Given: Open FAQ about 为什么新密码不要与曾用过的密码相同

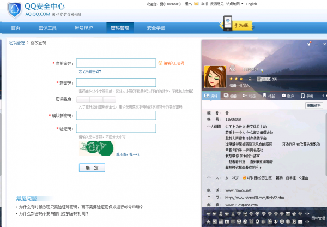Looking at the screenshot, I should click(x=53, y=214).
